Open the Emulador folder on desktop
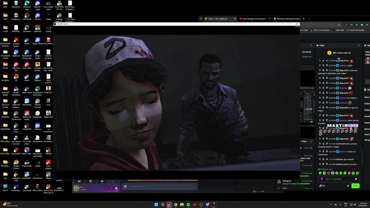 (5, 77)
